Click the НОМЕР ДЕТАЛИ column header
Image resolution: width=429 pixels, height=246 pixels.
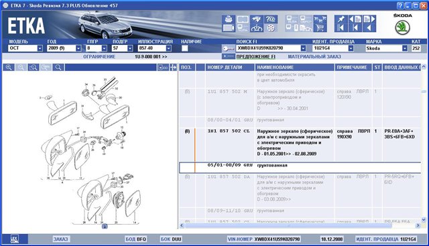230,68
